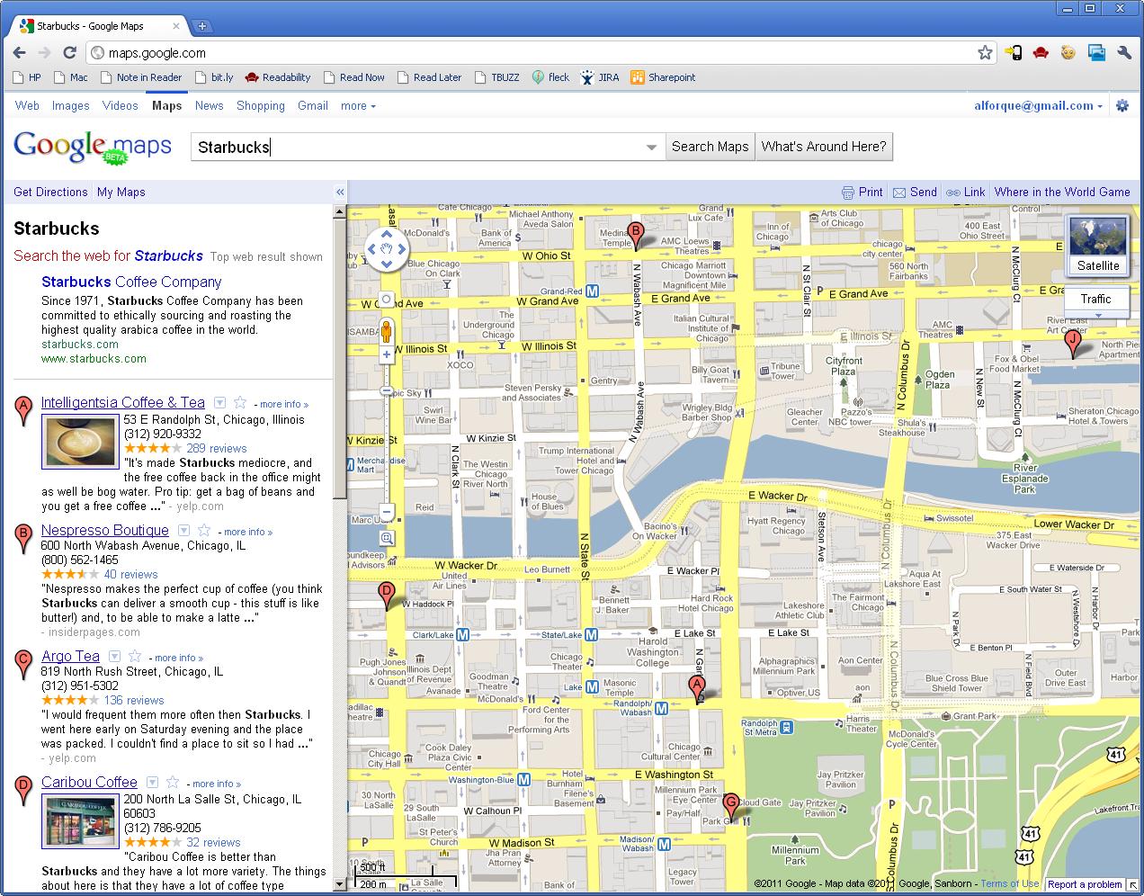Screen dimensions: 1144x896
Task: Click the Report a problem link
Action: 1085,884
